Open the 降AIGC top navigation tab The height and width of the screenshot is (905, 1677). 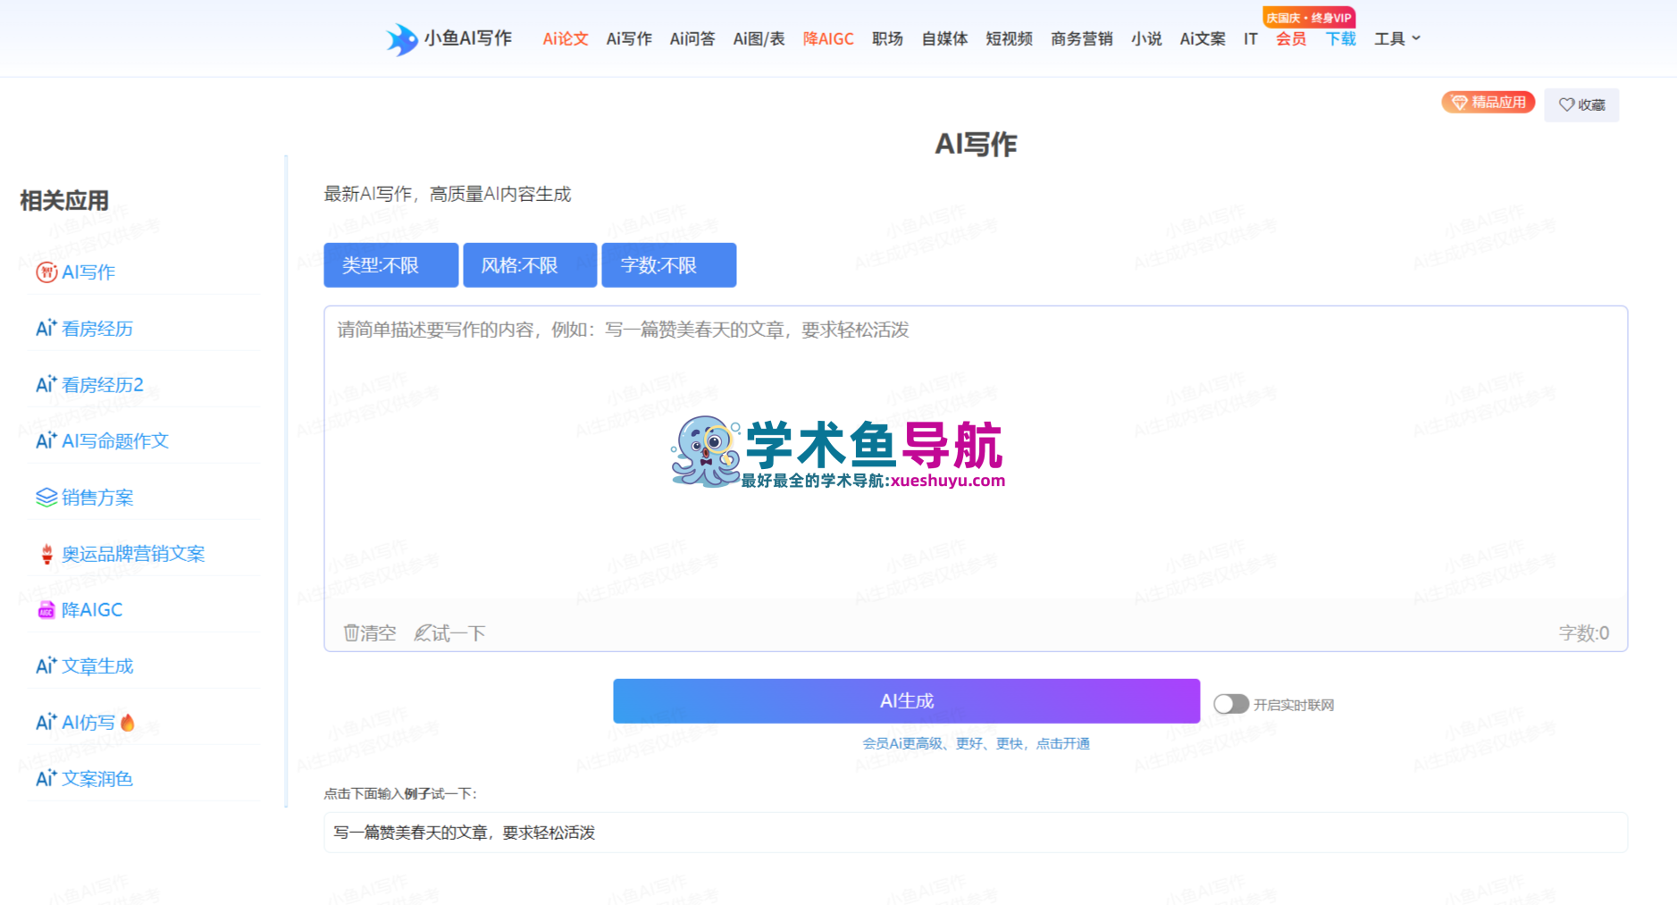point(828,38)
